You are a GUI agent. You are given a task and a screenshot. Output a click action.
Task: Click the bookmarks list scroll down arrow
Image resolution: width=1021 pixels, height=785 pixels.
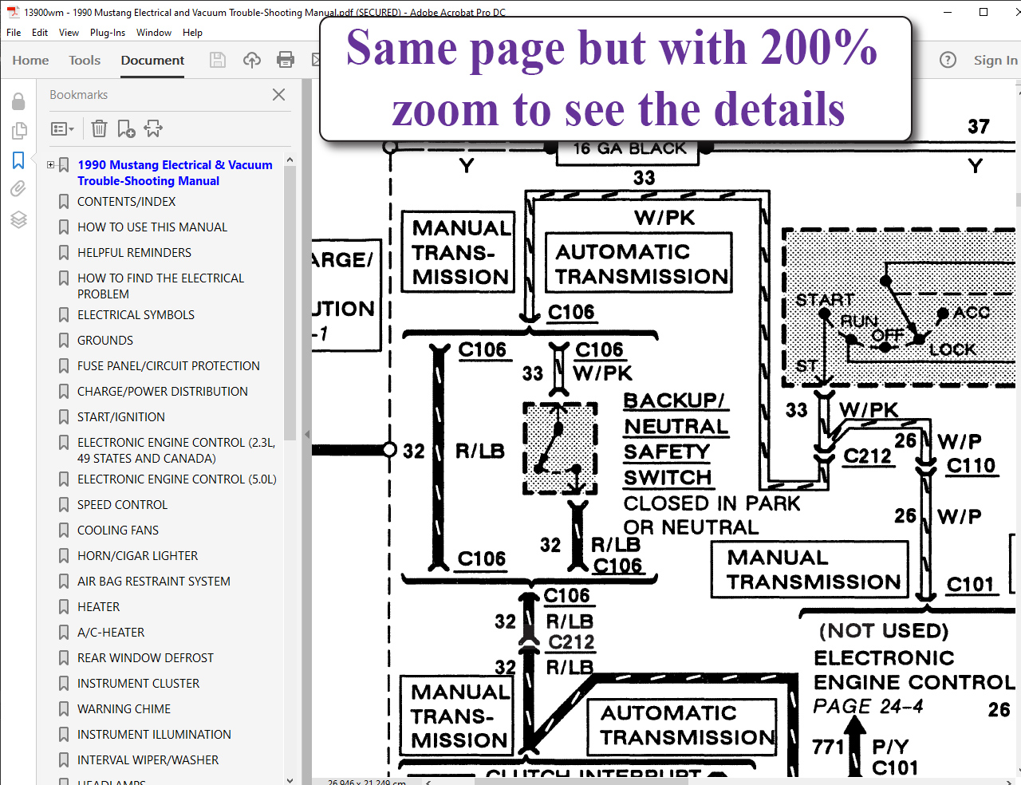(290, 779)
